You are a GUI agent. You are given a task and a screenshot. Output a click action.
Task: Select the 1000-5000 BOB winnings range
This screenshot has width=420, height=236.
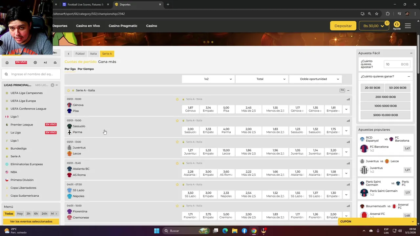pos(385,106)
